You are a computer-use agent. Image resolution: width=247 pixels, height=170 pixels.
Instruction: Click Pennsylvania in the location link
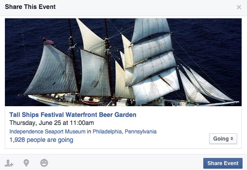coord(140,132)
